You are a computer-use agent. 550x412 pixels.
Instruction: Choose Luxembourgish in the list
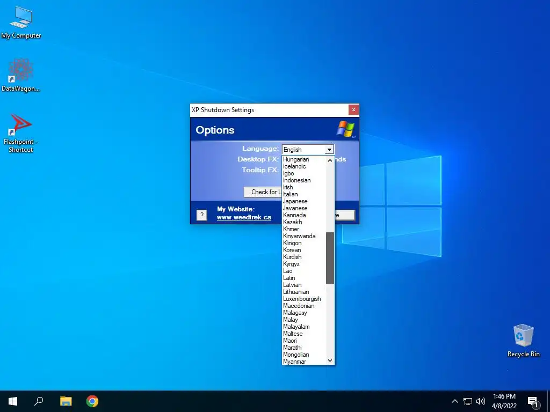(305, 299)
